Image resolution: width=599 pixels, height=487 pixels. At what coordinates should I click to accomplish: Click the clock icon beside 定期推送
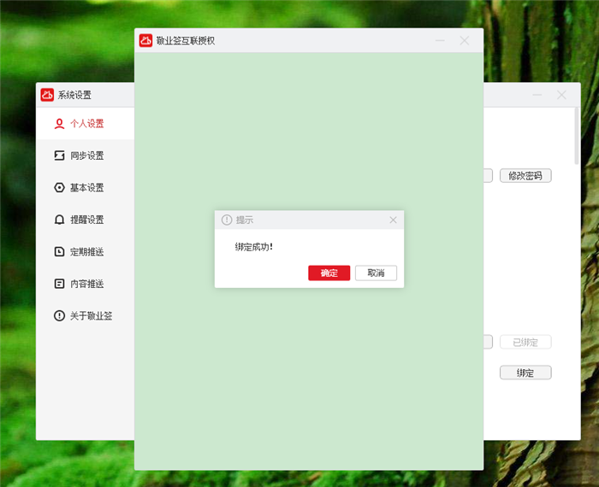pos(59,252)
